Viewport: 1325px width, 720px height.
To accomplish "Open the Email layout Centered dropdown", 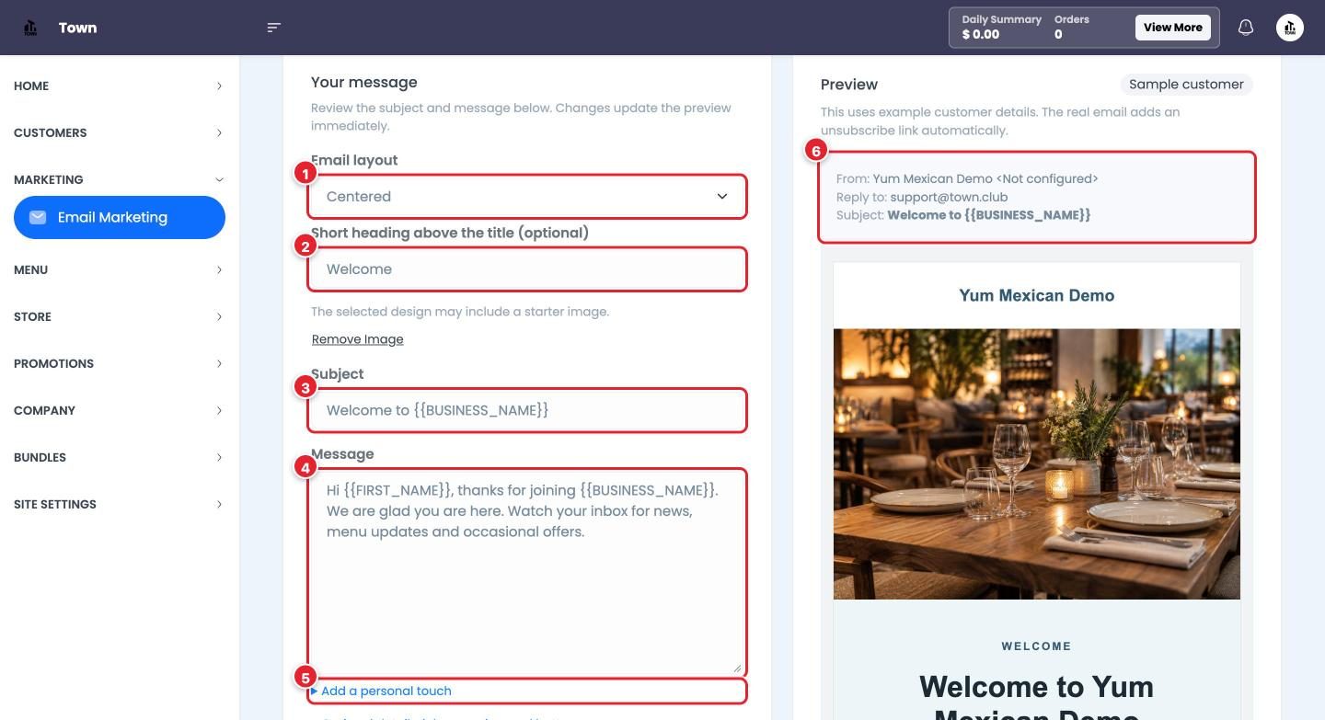I will 526,197.
